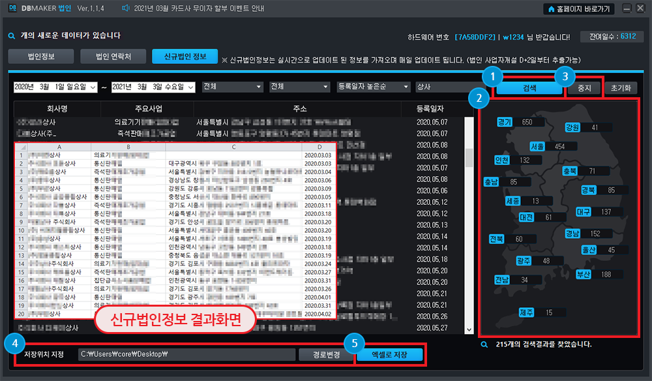The image size is (652, 381).
Task: Open the start date picker 2020년 3월 1일
Action: 55,87
